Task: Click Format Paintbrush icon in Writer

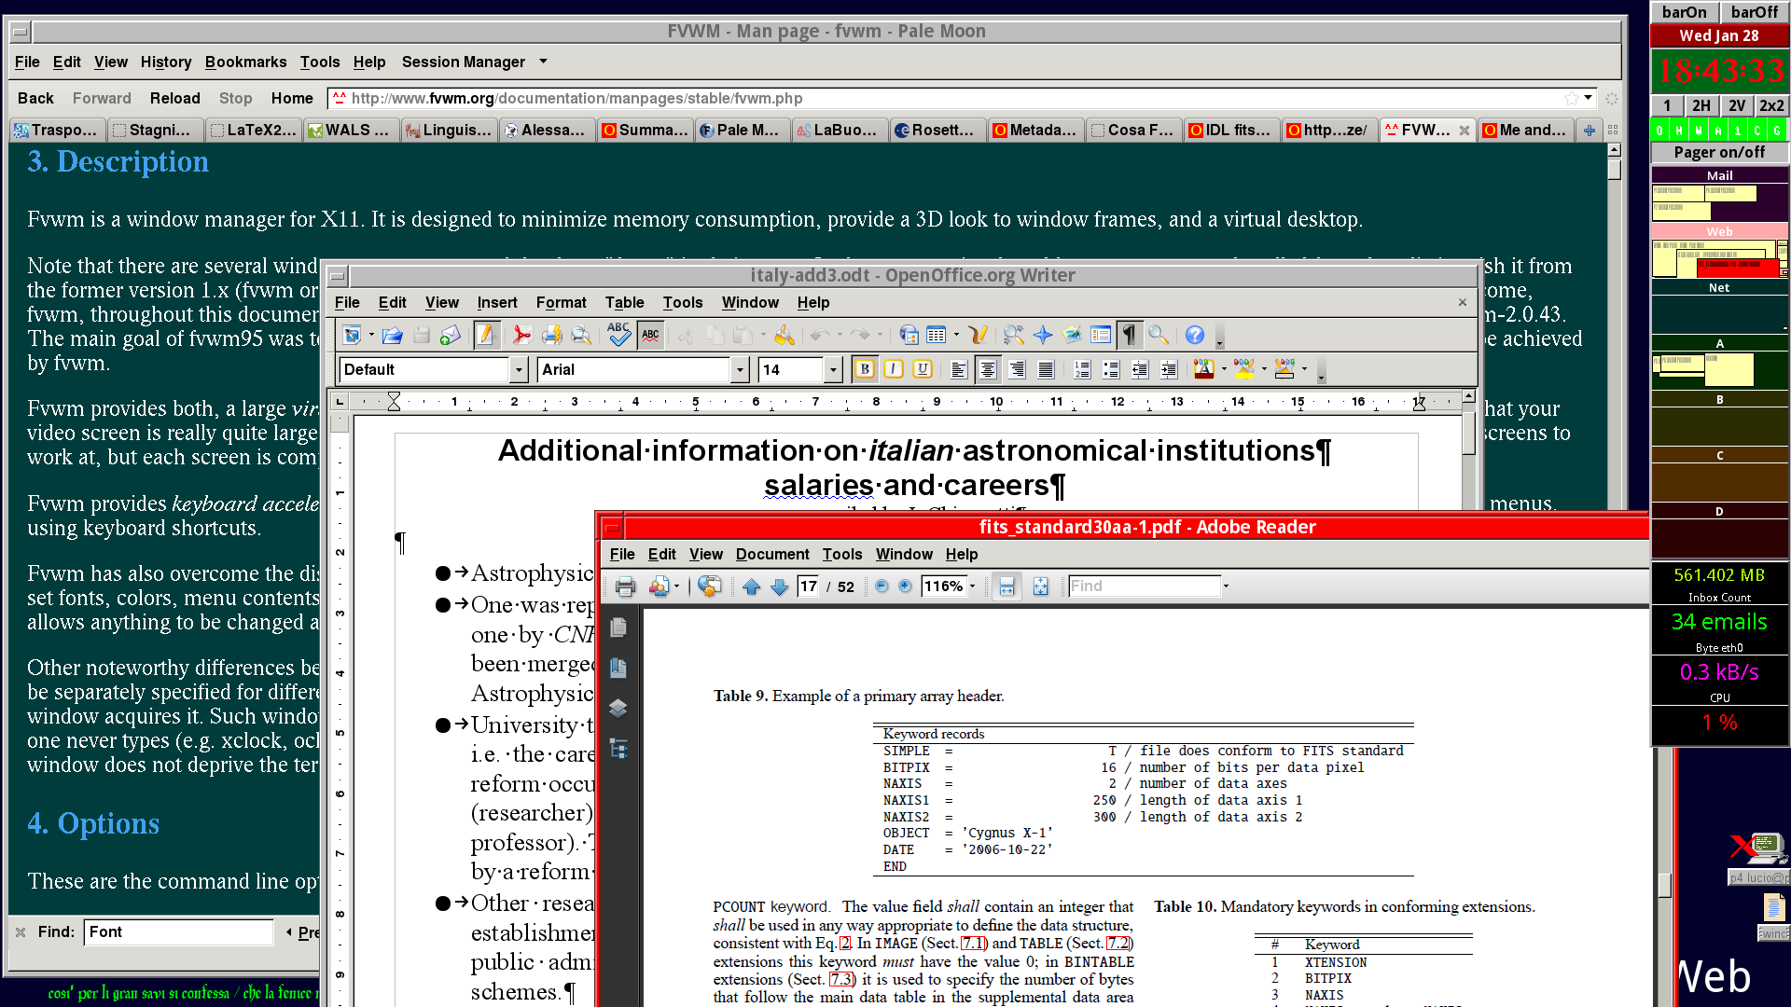Action: pos(784,336)
